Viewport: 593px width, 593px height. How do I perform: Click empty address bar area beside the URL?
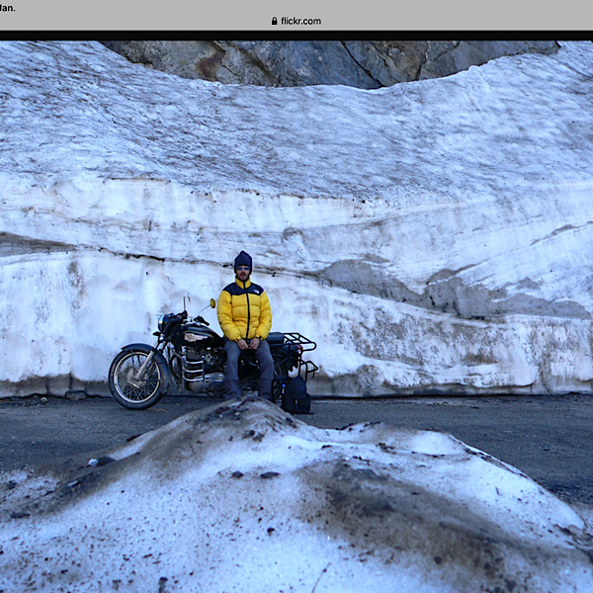pos(445,21)
